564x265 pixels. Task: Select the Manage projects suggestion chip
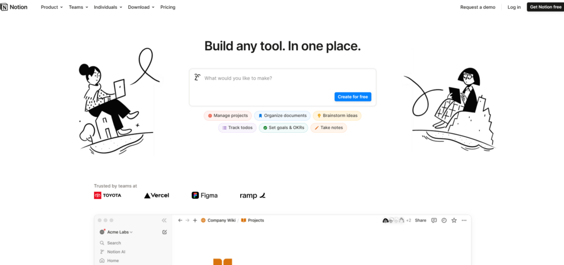(227, 116)
